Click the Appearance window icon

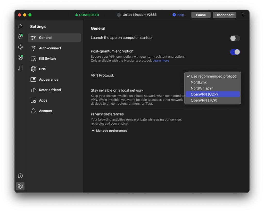(x=33, y=80)
